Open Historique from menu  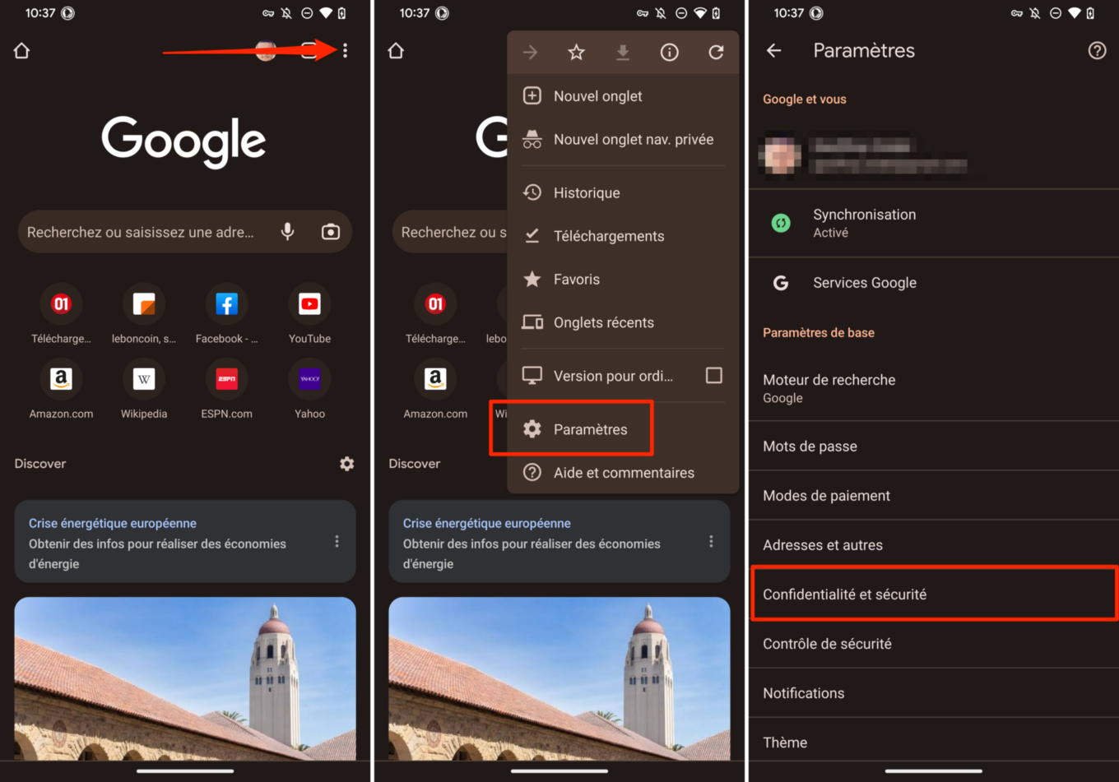623,193
